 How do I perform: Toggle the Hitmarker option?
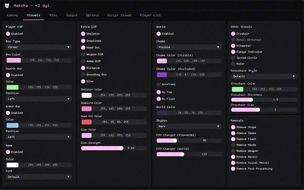[x=233, y=46]
